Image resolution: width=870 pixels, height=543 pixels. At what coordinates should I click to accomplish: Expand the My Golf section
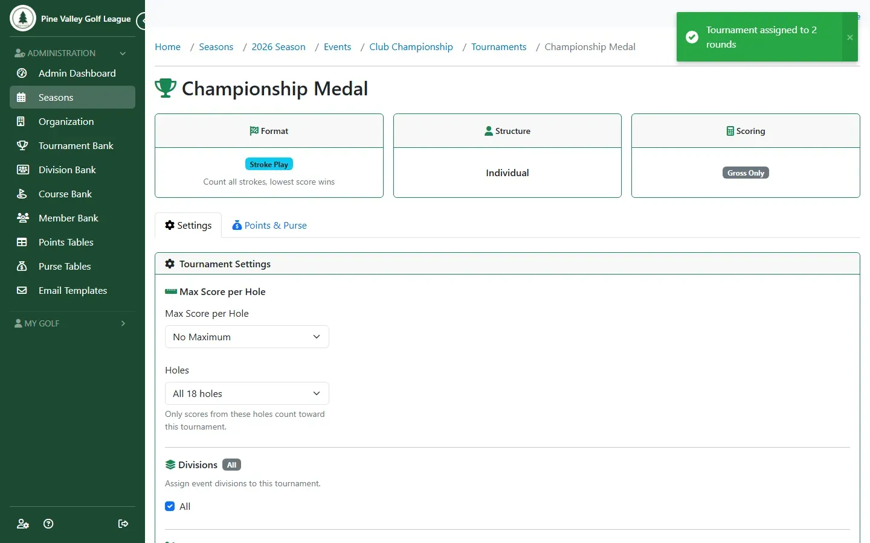(72, 323)
